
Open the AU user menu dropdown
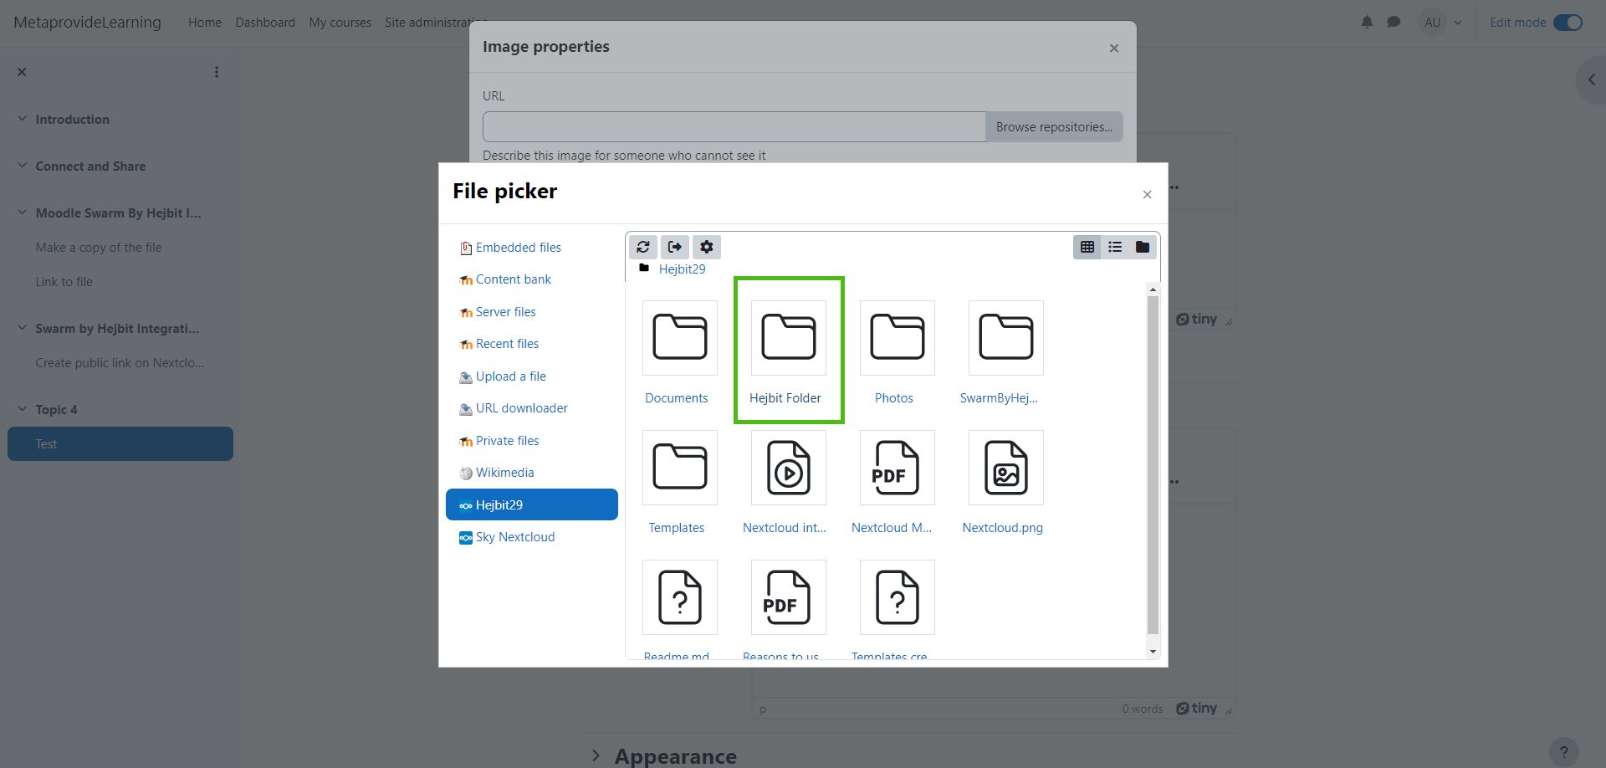[1458, 23]
